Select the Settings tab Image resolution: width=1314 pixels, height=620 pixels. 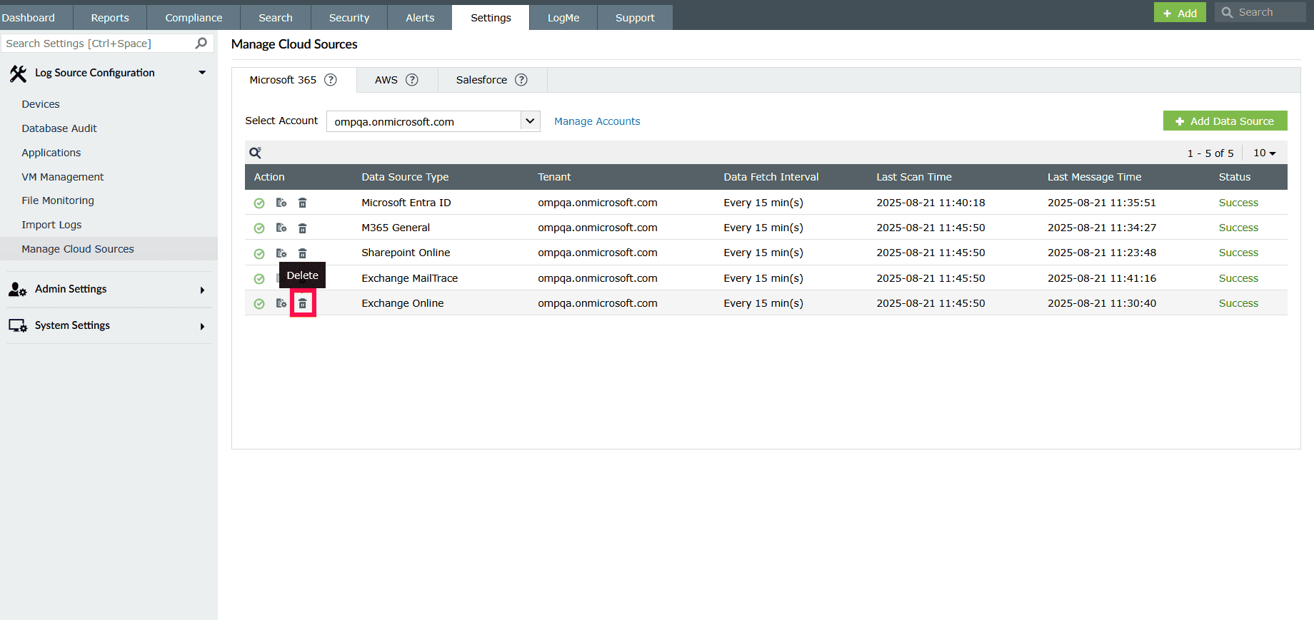point(491,18)
